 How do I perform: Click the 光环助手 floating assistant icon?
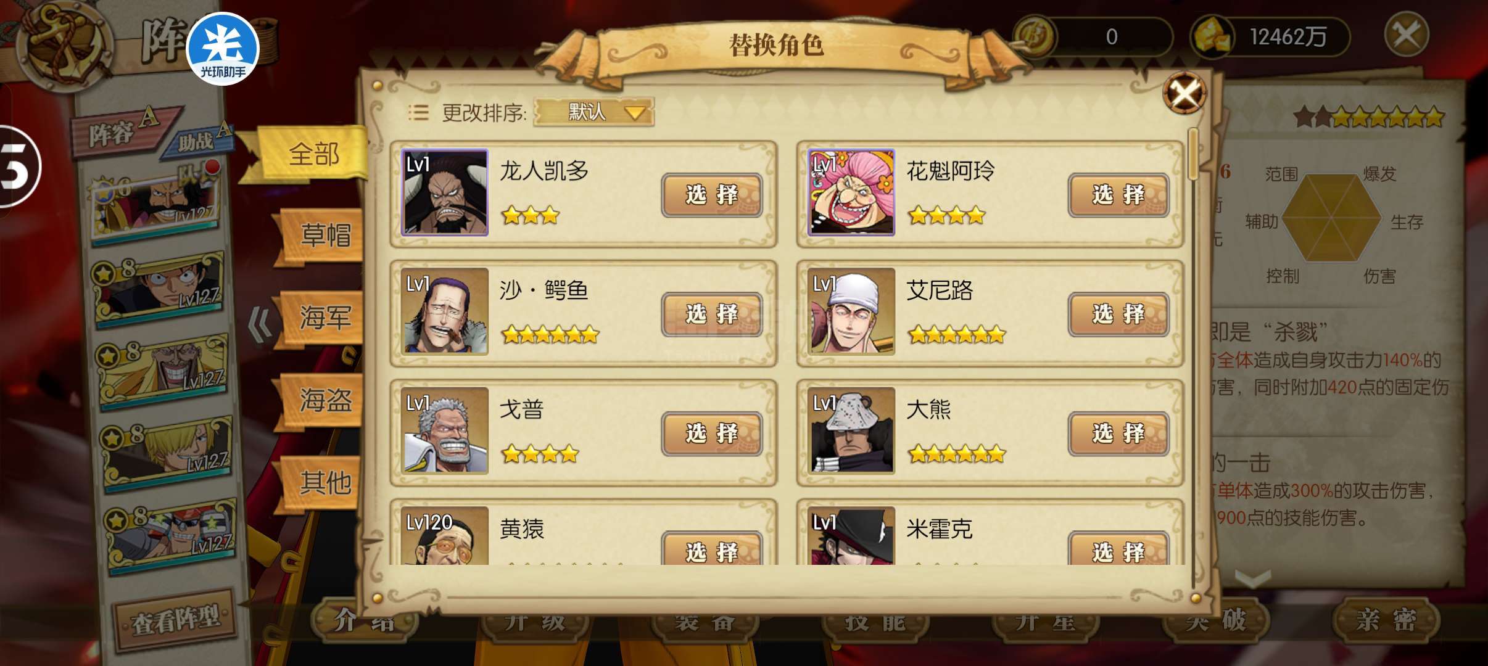[x=223, y=49]
